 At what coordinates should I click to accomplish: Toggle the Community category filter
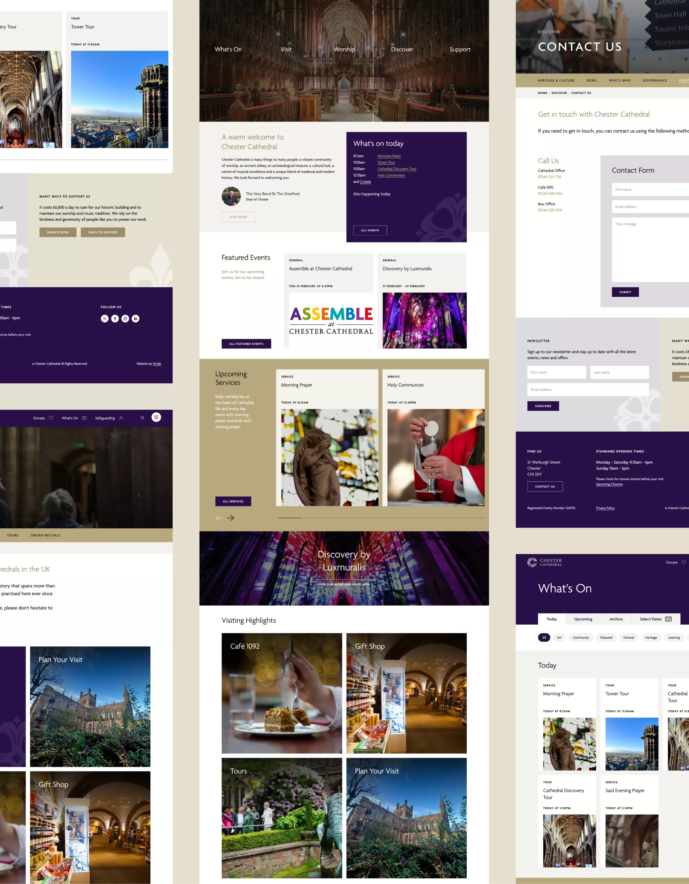tap(581, 637)
